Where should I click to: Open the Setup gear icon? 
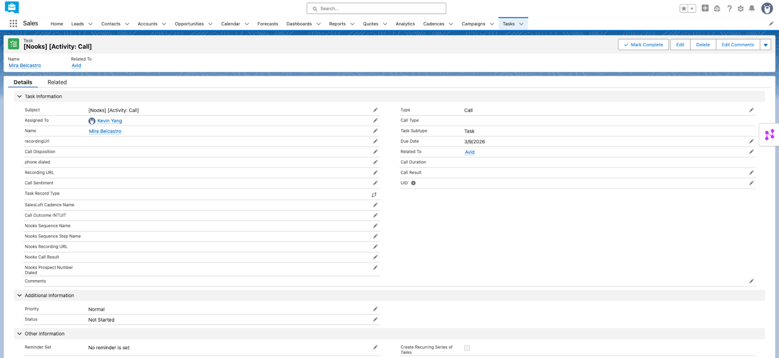click(x=741, y=8)
